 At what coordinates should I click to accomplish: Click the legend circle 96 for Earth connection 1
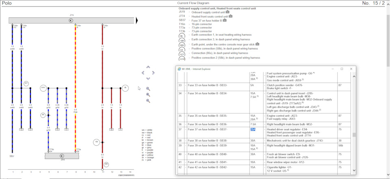[182, 36]
